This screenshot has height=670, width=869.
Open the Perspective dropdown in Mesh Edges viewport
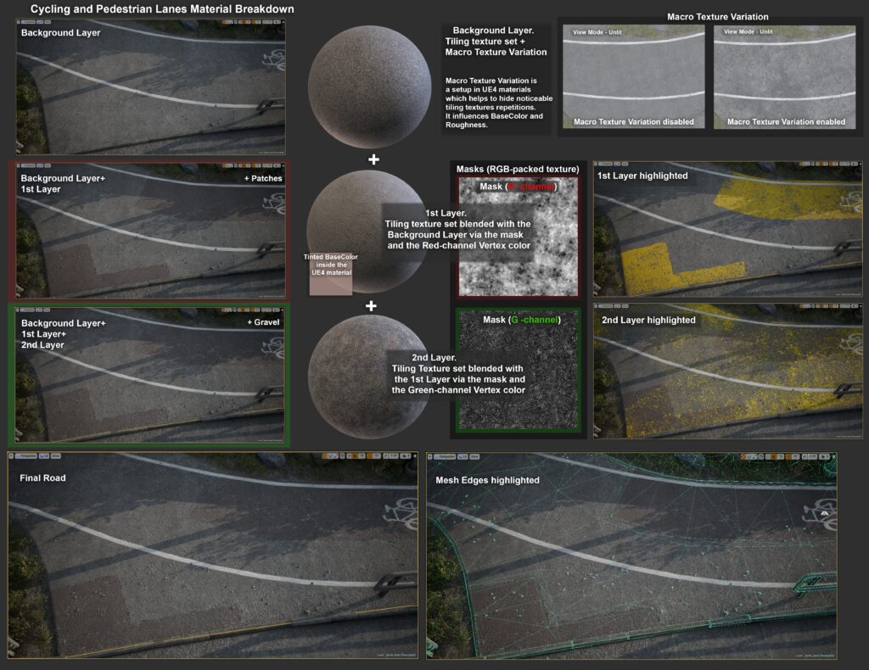(x=446, y=456)
